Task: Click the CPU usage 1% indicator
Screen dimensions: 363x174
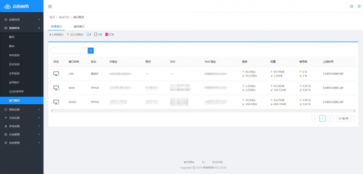Action: pyautogui.click(x=98, y=34)
